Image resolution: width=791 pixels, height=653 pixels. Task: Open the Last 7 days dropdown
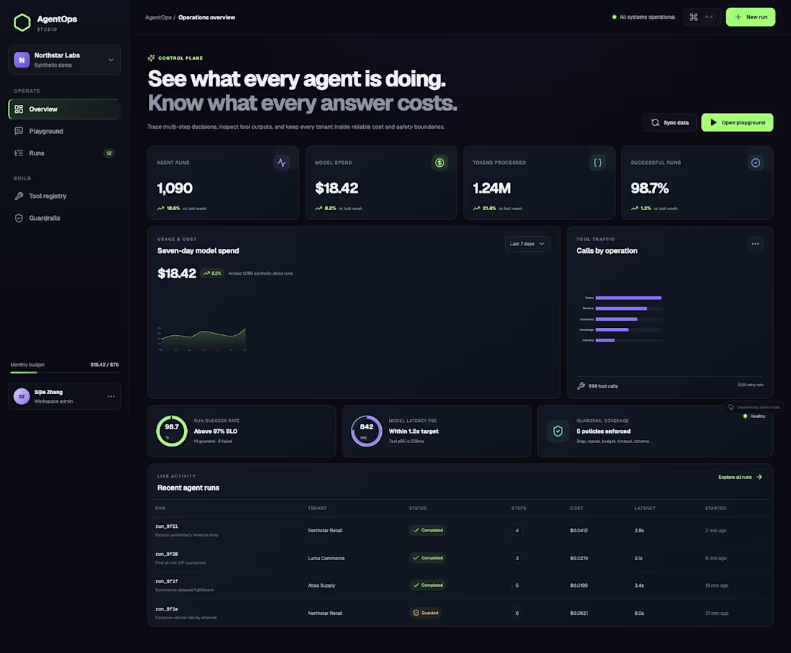(527, 244)
